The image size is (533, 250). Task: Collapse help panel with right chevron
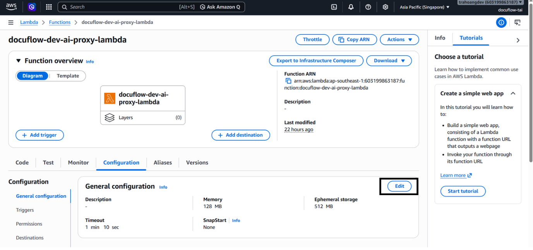(x=518, y=40)
